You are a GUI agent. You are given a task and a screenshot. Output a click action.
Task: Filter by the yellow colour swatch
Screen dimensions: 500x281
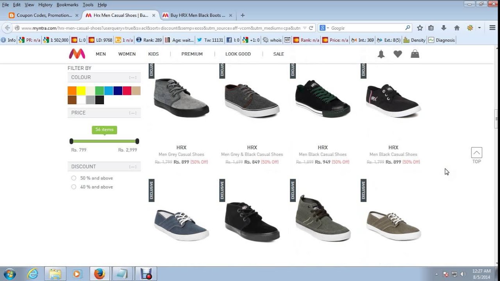pyautogui.click(x=81, y=91)
